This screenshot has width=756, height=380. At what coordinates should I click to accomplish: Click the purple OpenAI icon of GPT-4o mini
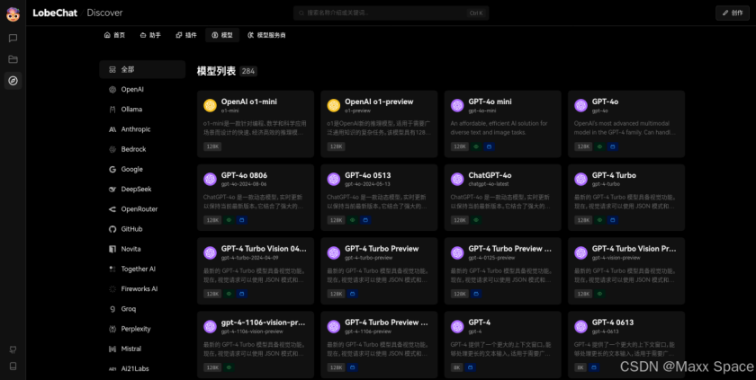[457, 105]
